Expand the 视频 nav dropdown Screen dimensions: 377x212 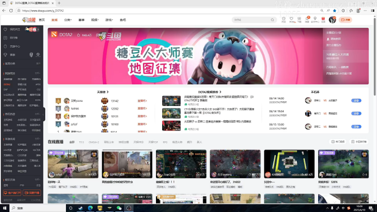[x=95, y=20]
